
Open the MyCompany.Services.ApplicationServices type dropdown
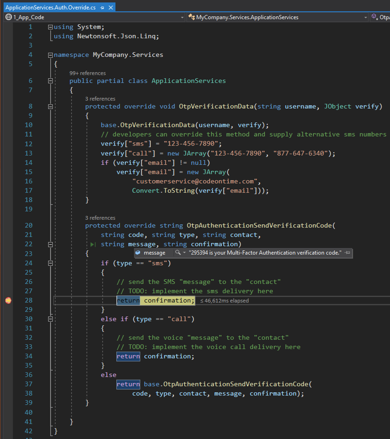tap(366, 17)
